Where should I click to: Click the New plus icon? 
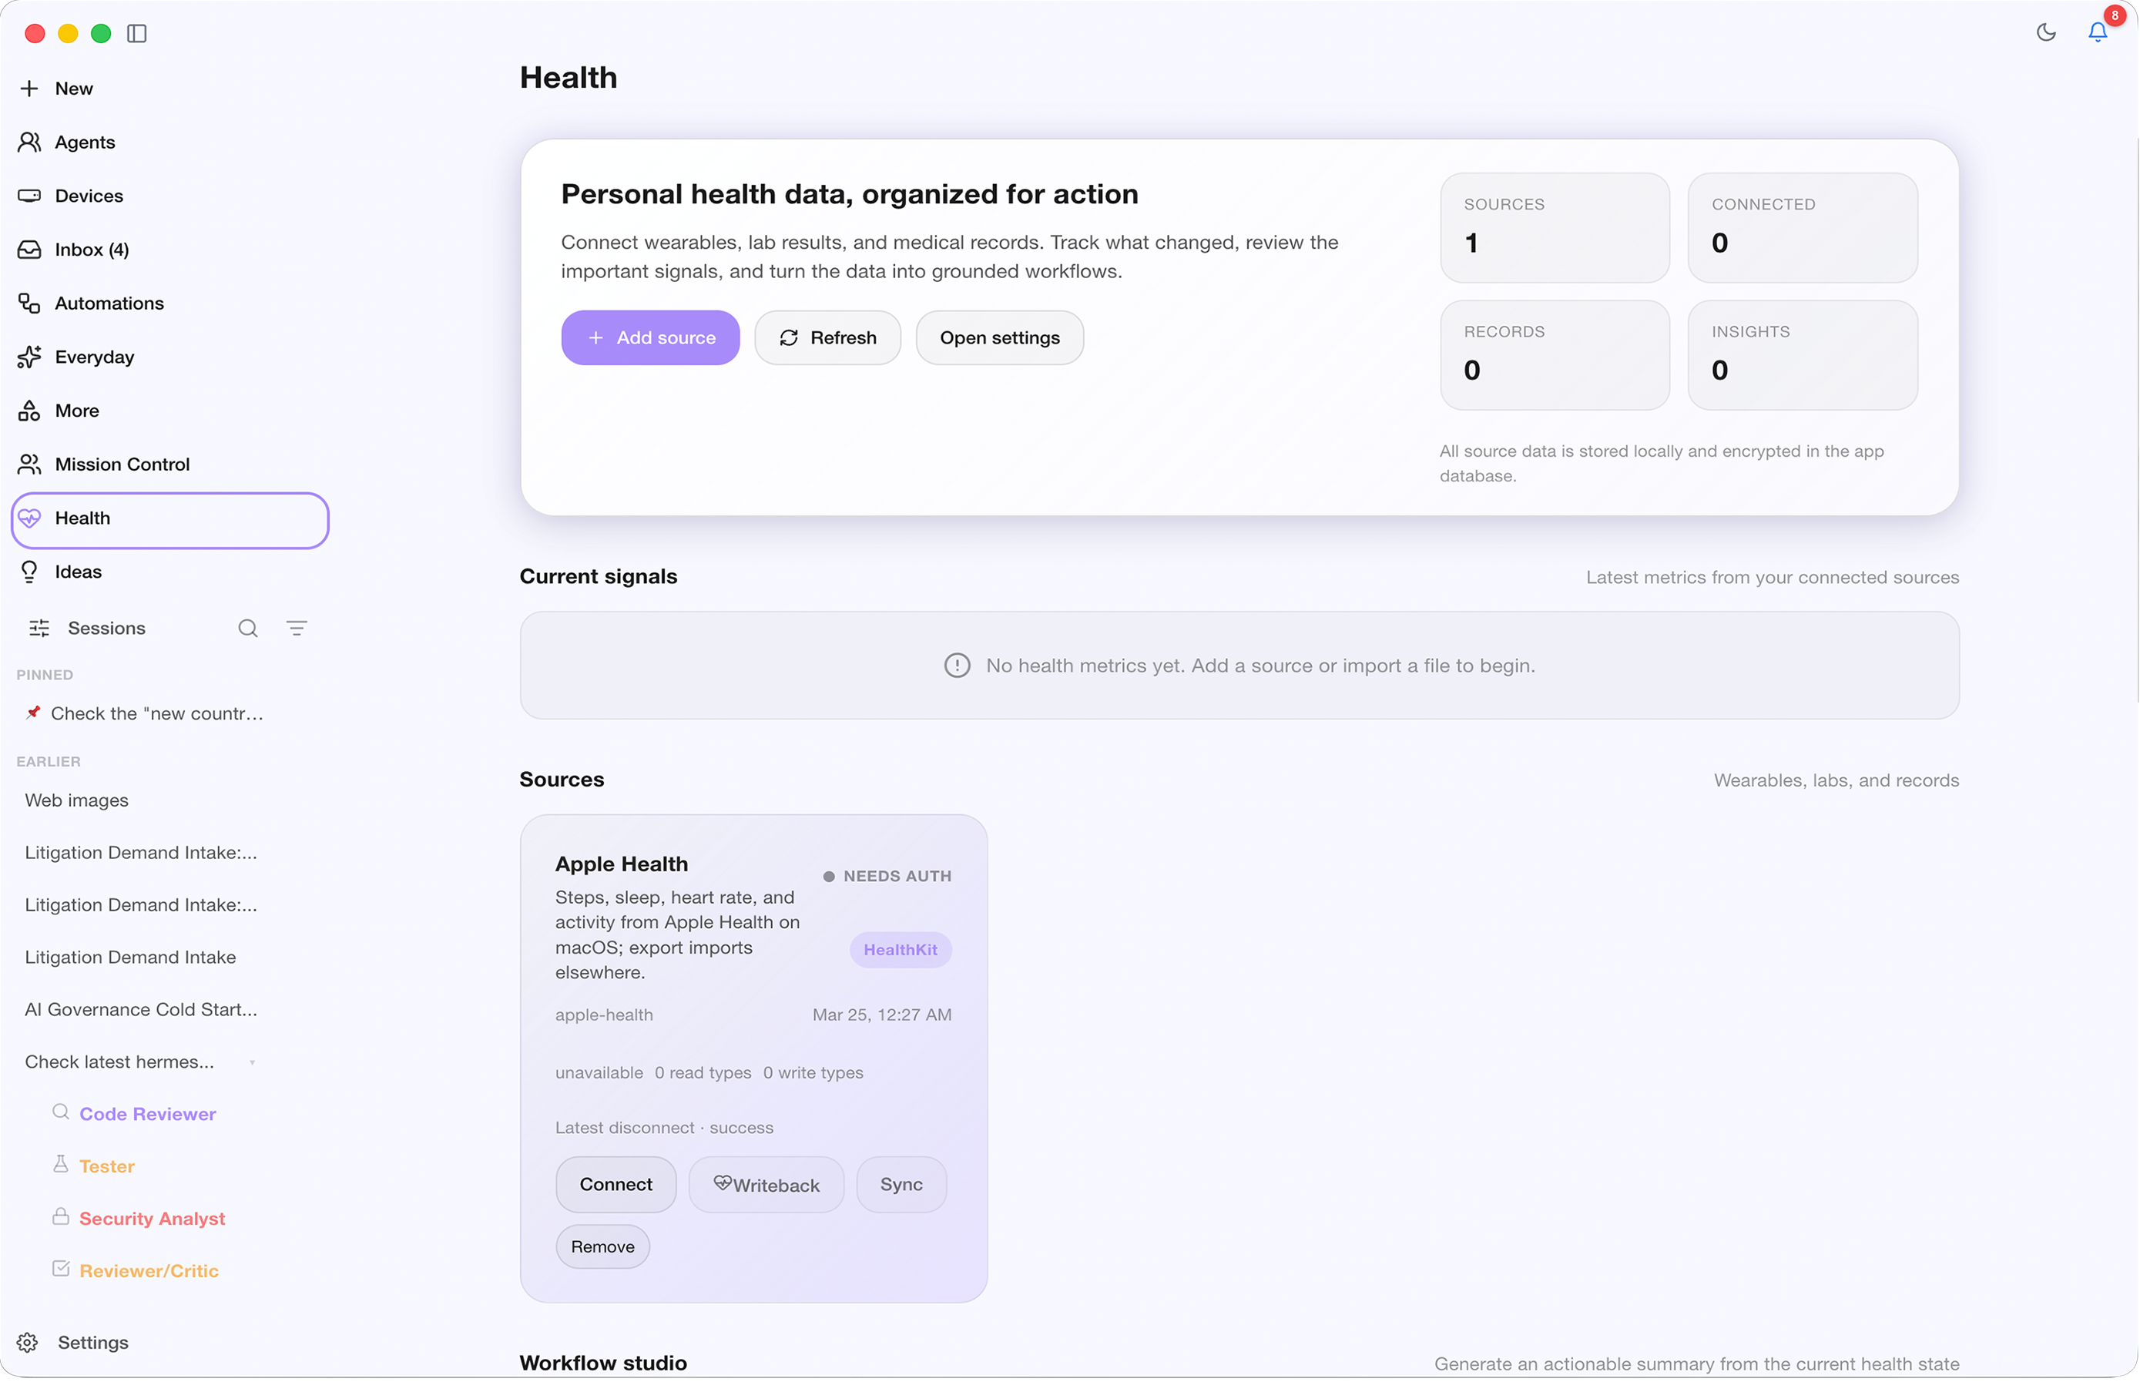click(x=29, y=88)
